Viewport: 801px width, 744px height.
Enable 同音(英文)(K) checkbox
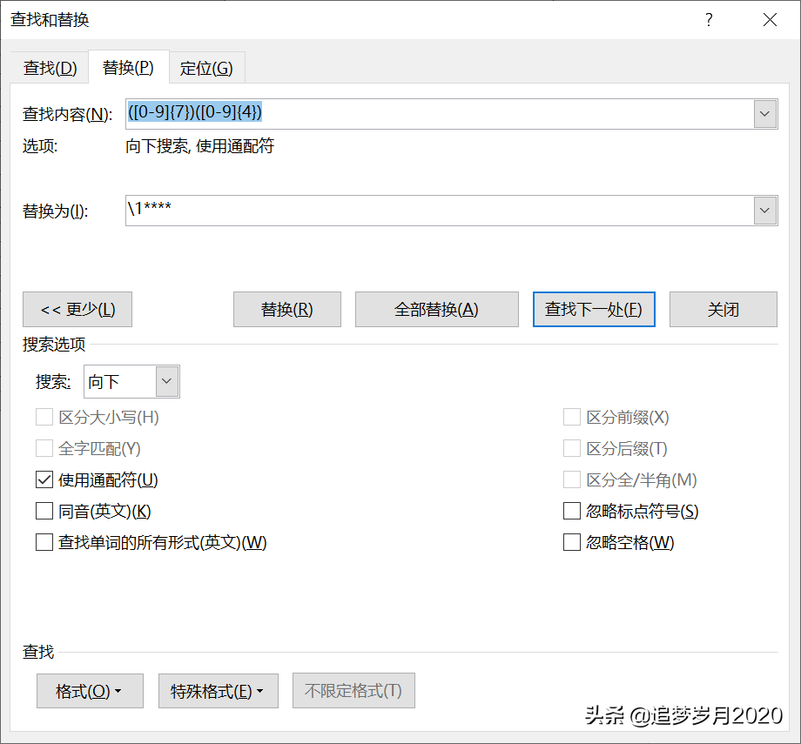tap(44, 511)
